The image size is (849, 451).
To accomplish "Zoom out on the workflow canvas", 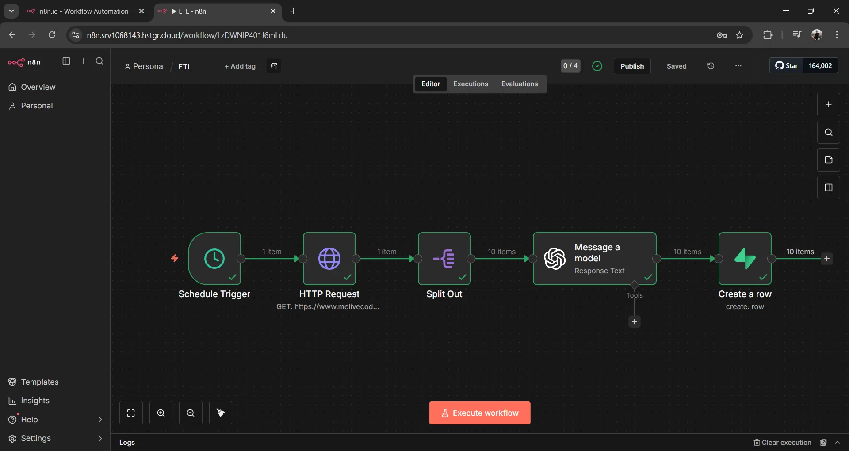I will pos(191,413).
